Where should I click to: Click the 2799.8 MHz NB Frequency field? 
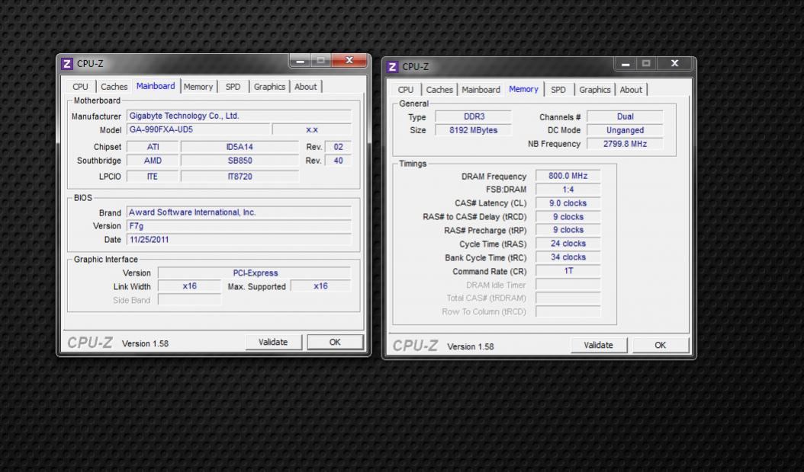(625, 145)
